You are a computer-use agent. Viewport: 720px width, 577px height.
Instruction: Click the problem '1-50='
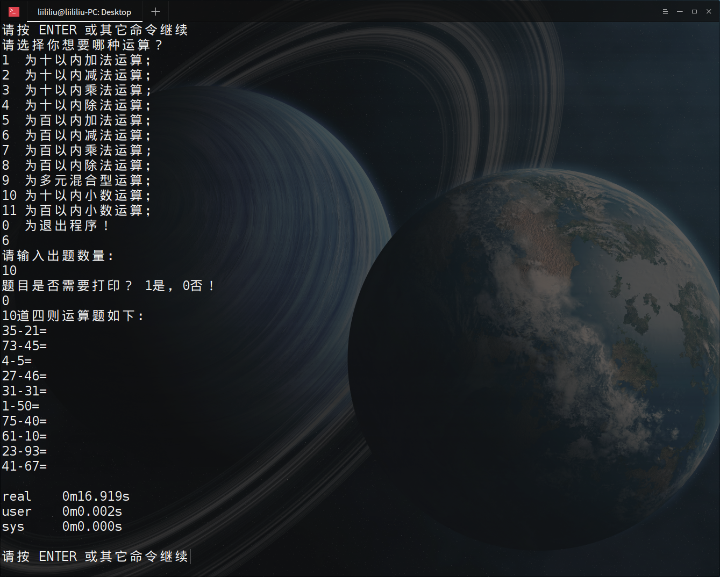(x=20, y=406)
